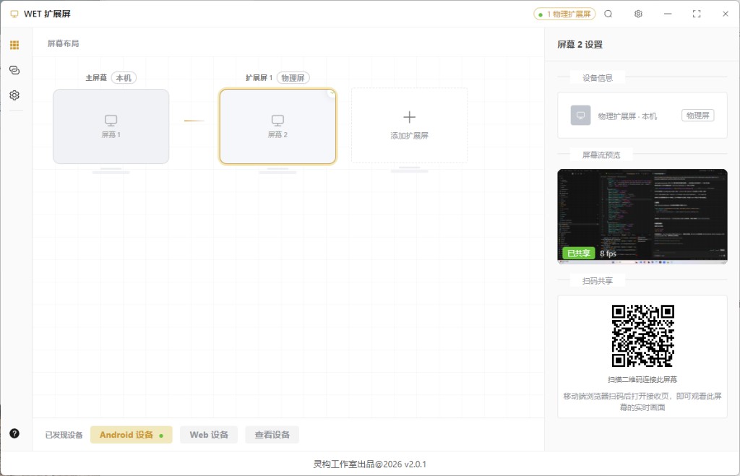This screenshot has height=476, width=740.
Task: Click the 8 fps indicator
Action: 608,254
